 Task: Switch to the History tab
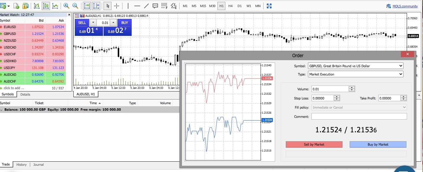pos(21,165)
